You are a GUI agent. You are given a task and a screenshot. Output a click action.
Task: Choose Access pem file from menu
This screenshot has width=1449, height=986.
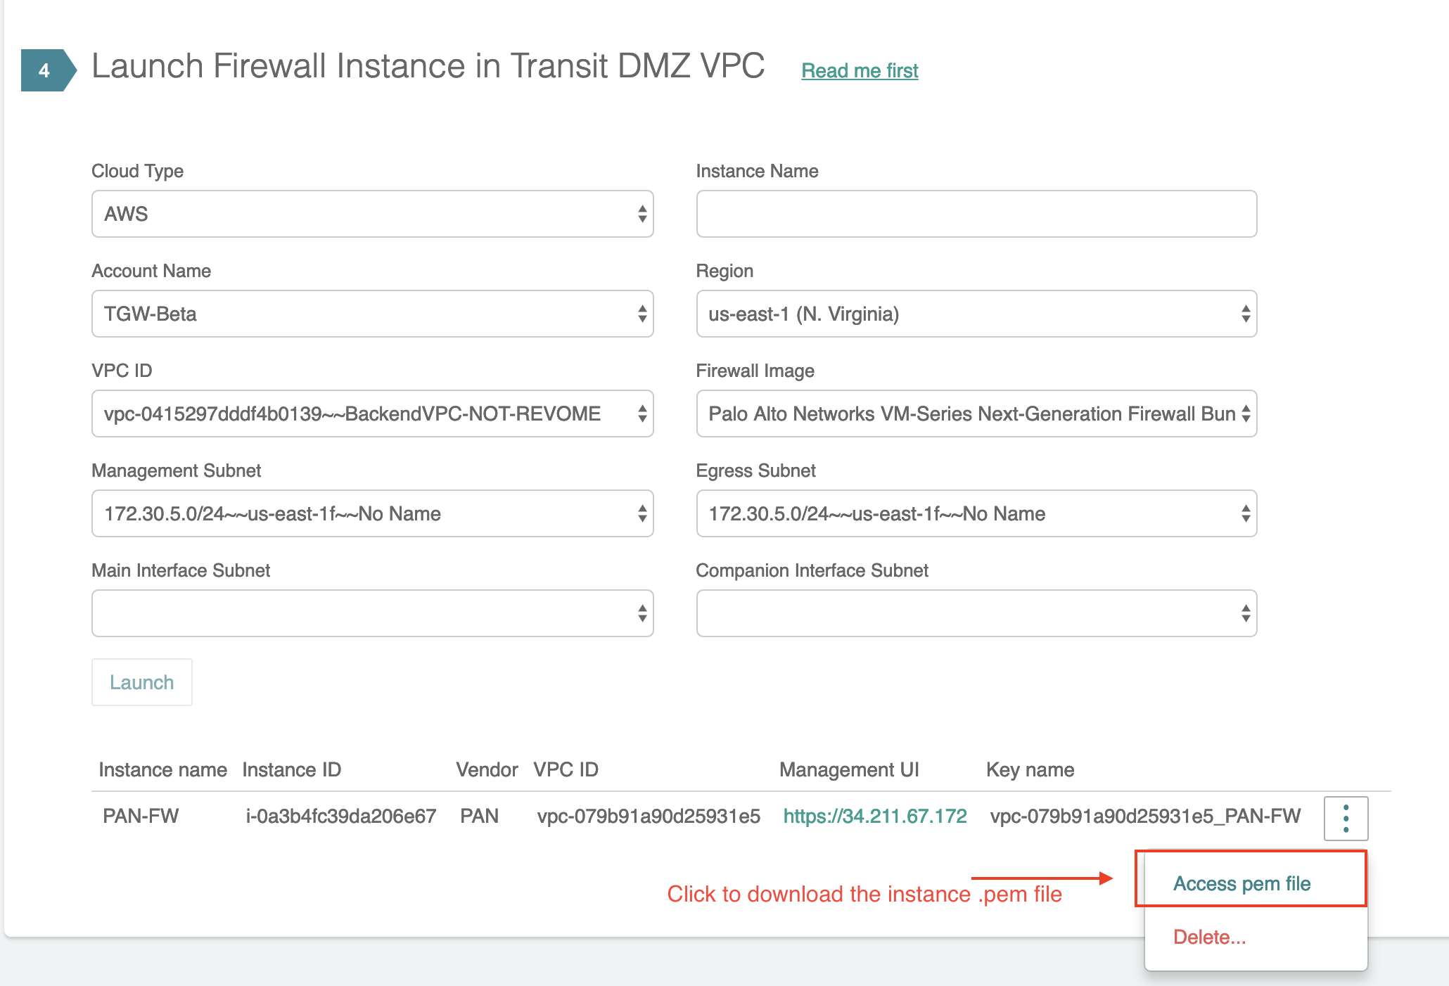tap(1241, 883)
